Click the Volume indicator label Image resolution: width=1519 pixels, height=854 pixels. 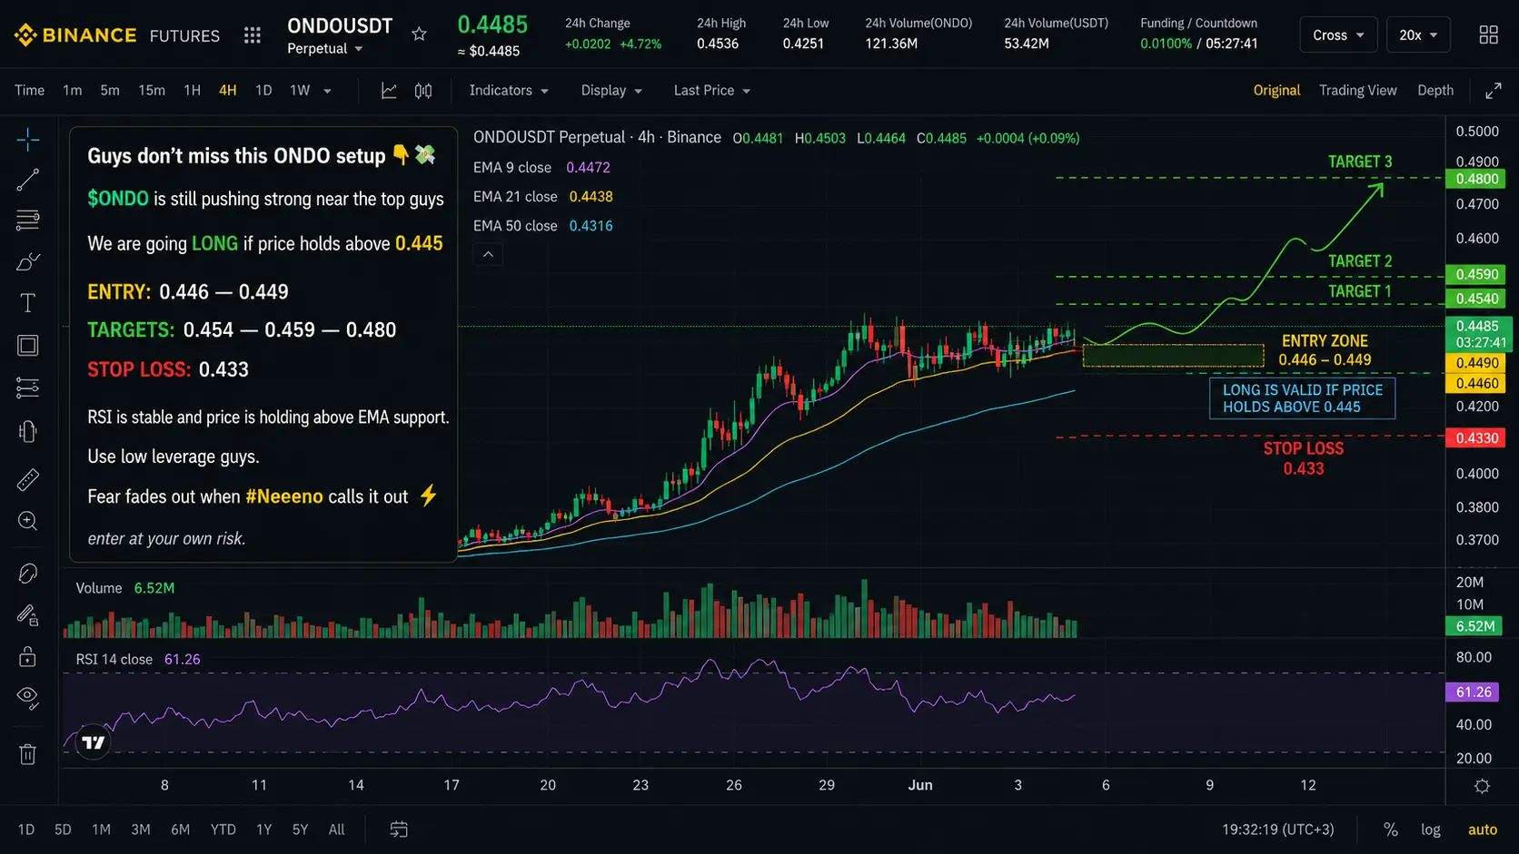click(x=99, y=588)
